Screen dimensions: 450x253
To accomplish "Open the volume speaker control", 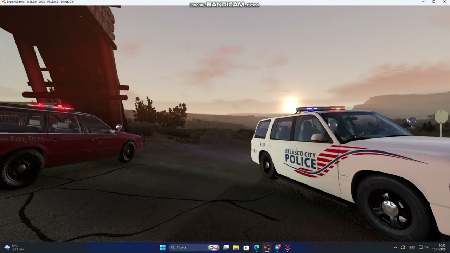I will pyautogui.click(x=426, y=247).
